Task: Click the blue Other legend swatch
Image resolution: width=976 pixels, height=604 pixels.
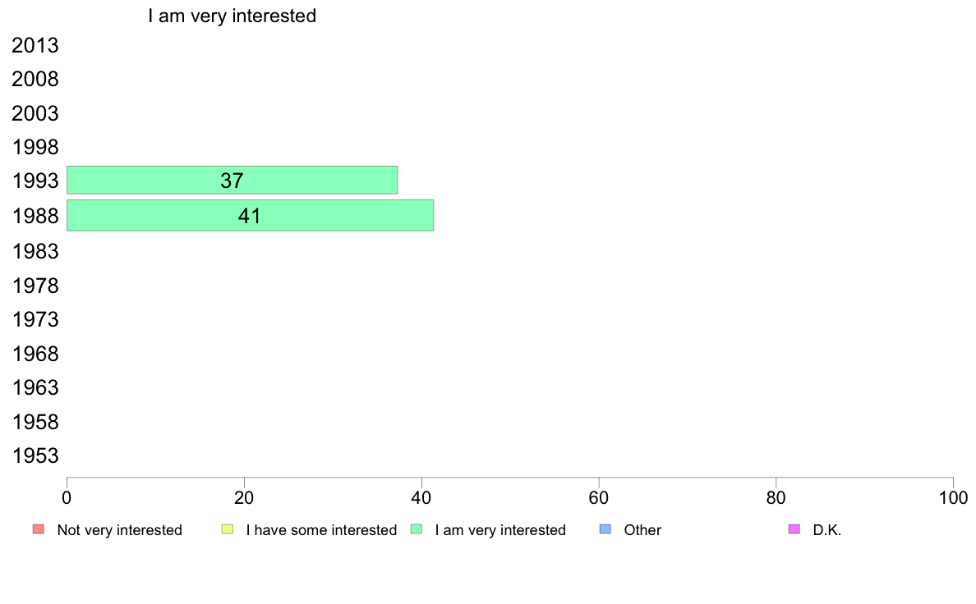Action: (x=605, y=529)
